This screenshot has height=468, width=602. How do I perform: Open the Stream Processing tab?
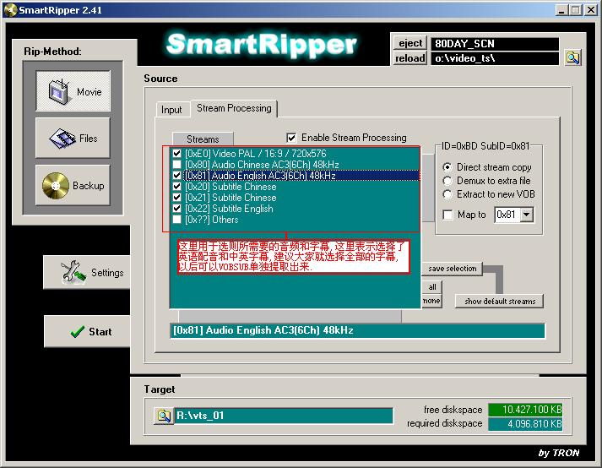(x=234, y=108)
